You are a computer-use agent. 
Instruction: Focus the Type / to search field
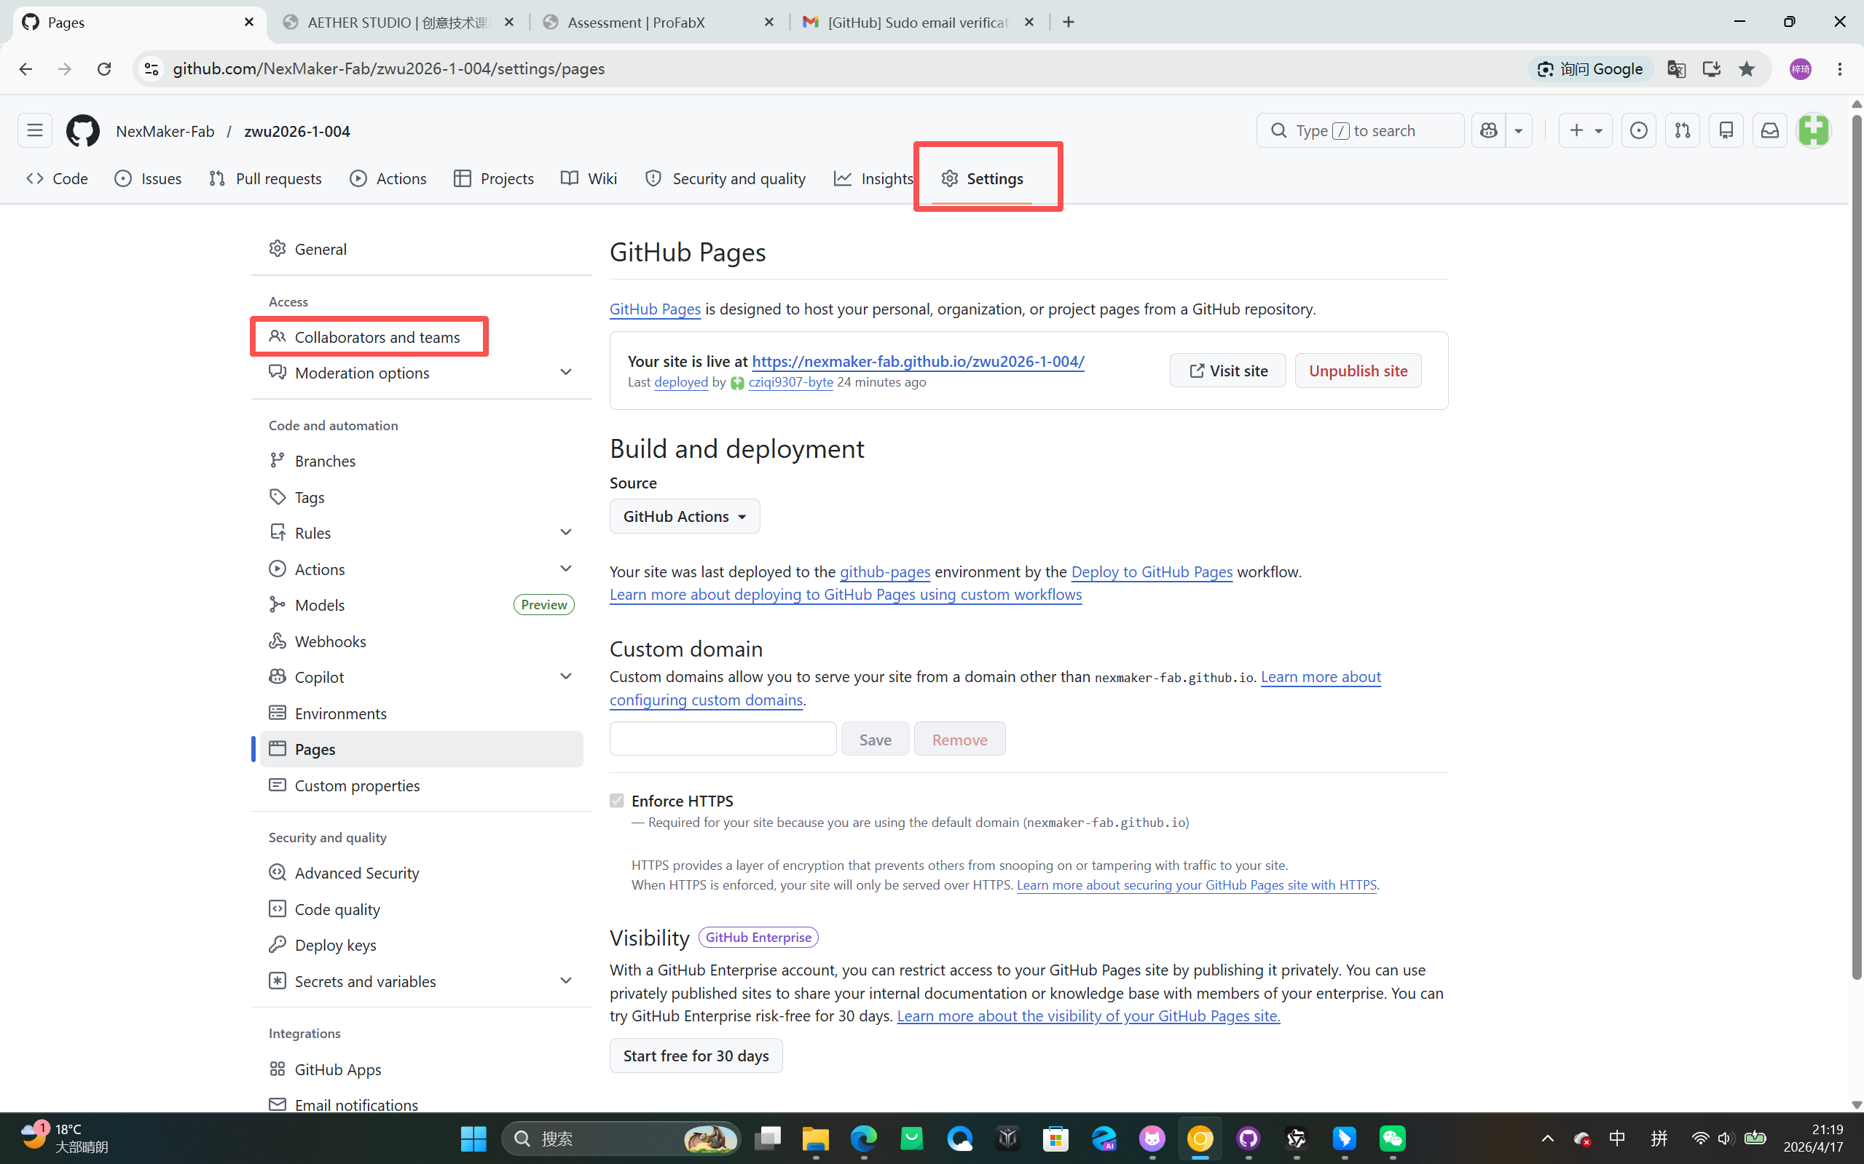click(x=1360, y=131)
